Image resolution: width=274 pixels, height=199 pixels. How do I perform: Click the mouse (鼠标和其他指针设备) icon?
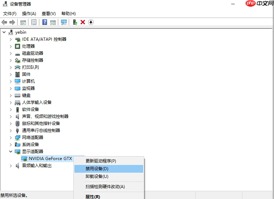(x=18, y=124)
